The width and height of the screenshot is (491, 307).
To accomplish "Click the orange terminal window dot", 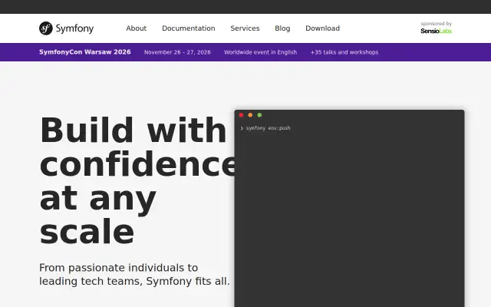I will click(250, 115).
